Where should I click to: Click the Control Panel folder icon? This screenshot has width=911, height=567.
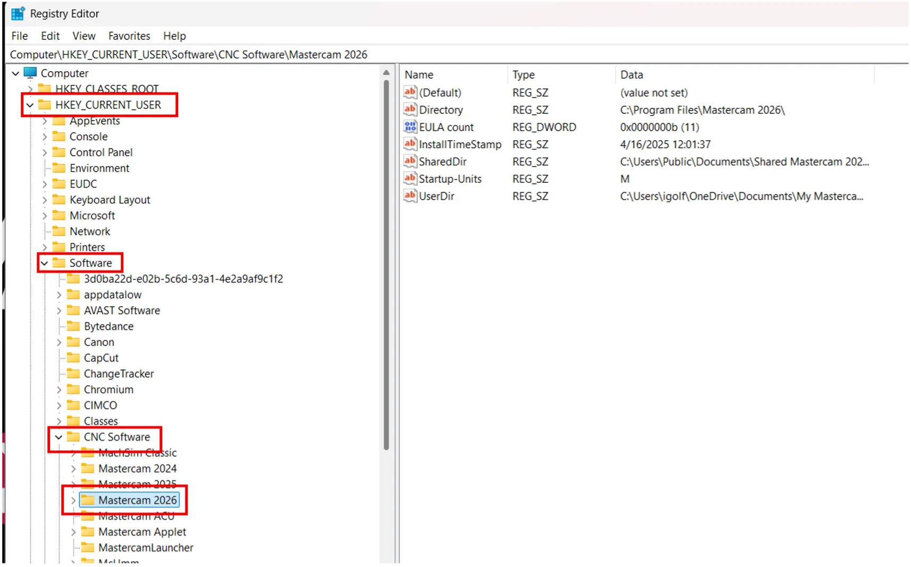pos(59,153)
